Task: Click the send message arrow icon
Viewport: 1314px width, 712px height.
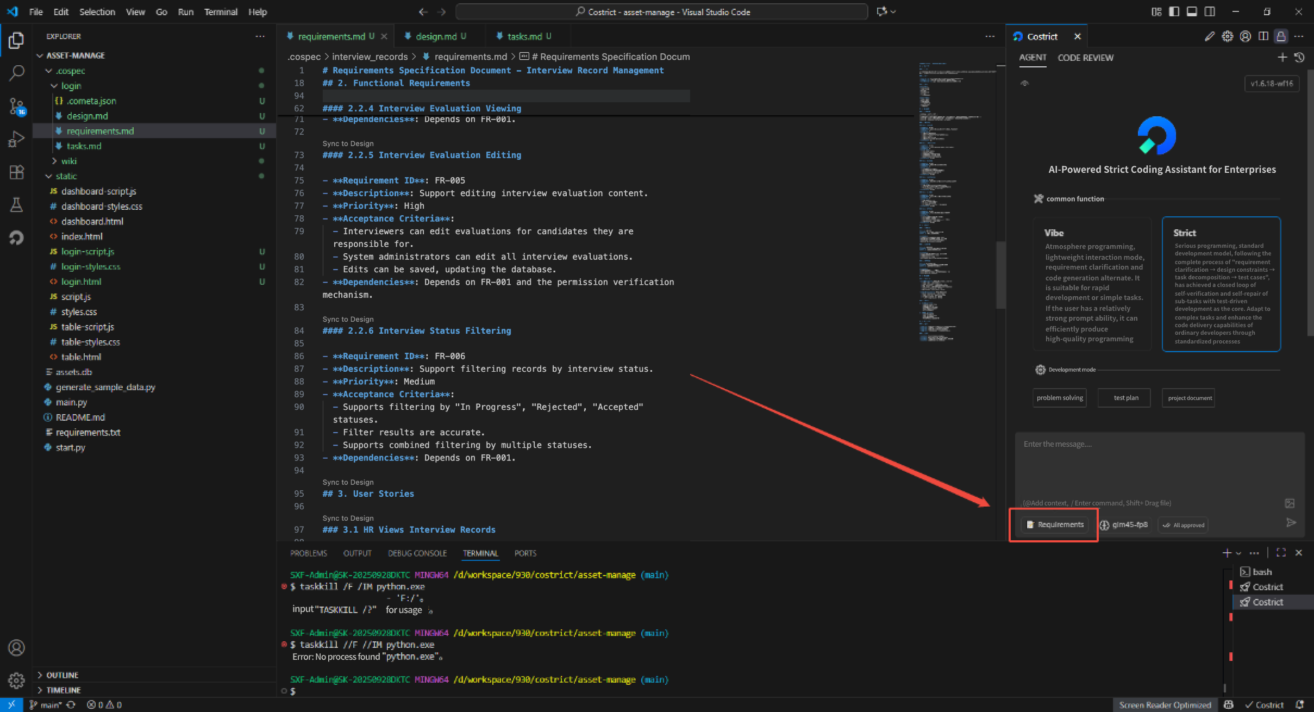Action: click(1291, 523)
